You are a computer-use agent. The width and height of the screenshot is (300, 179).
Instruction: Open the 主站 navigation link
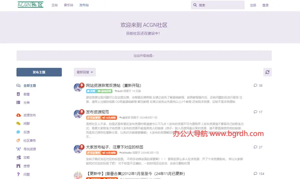55,5
